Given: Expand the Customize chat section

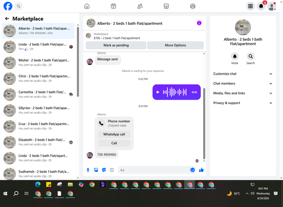Looking at the screenshot, I should coord(243,74).
